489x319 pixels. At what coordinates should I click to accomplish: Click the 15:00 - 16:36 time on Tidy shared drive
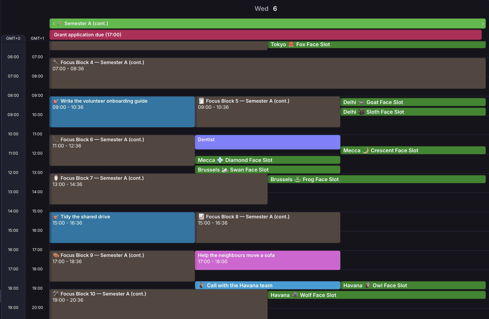pos(67,223)
